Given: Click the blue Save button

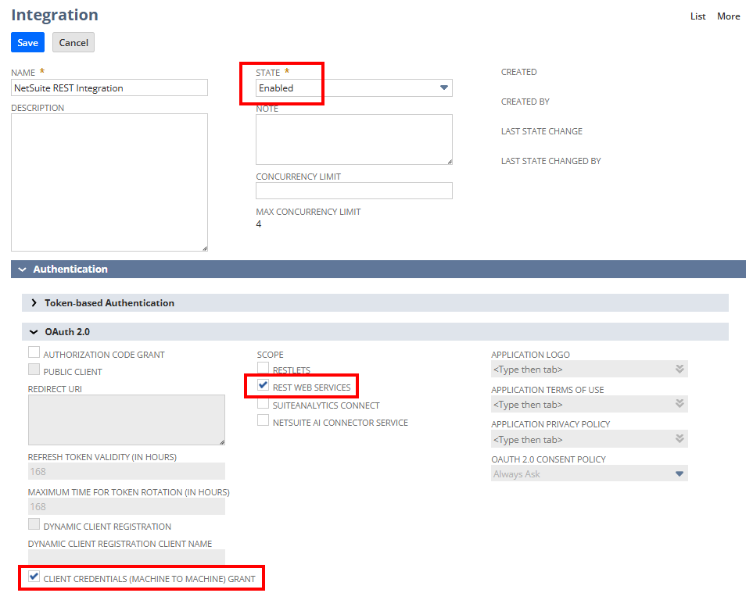Looking at the screenshot, I should click(x=28, y=42).
